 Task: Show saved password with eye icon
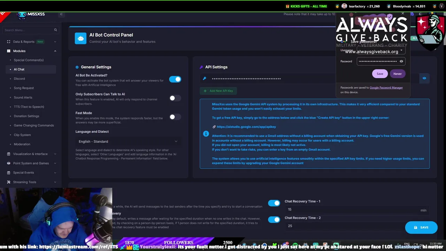pyautogui.click(x=401, y=61)
